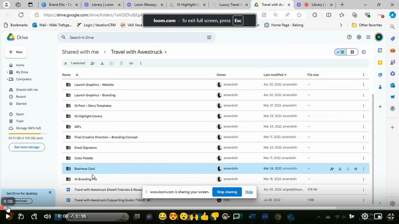
Task: Play the Loom video
Action: click(x=8, y=217)
